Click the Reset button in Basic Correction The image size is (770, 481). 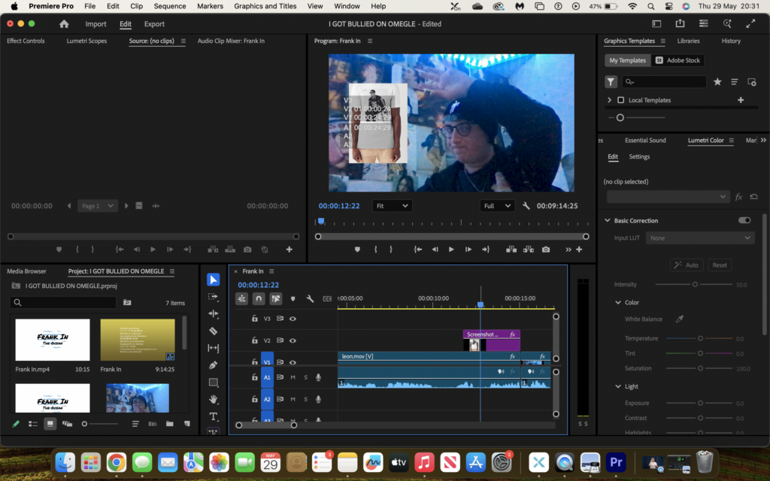[720, 265]
